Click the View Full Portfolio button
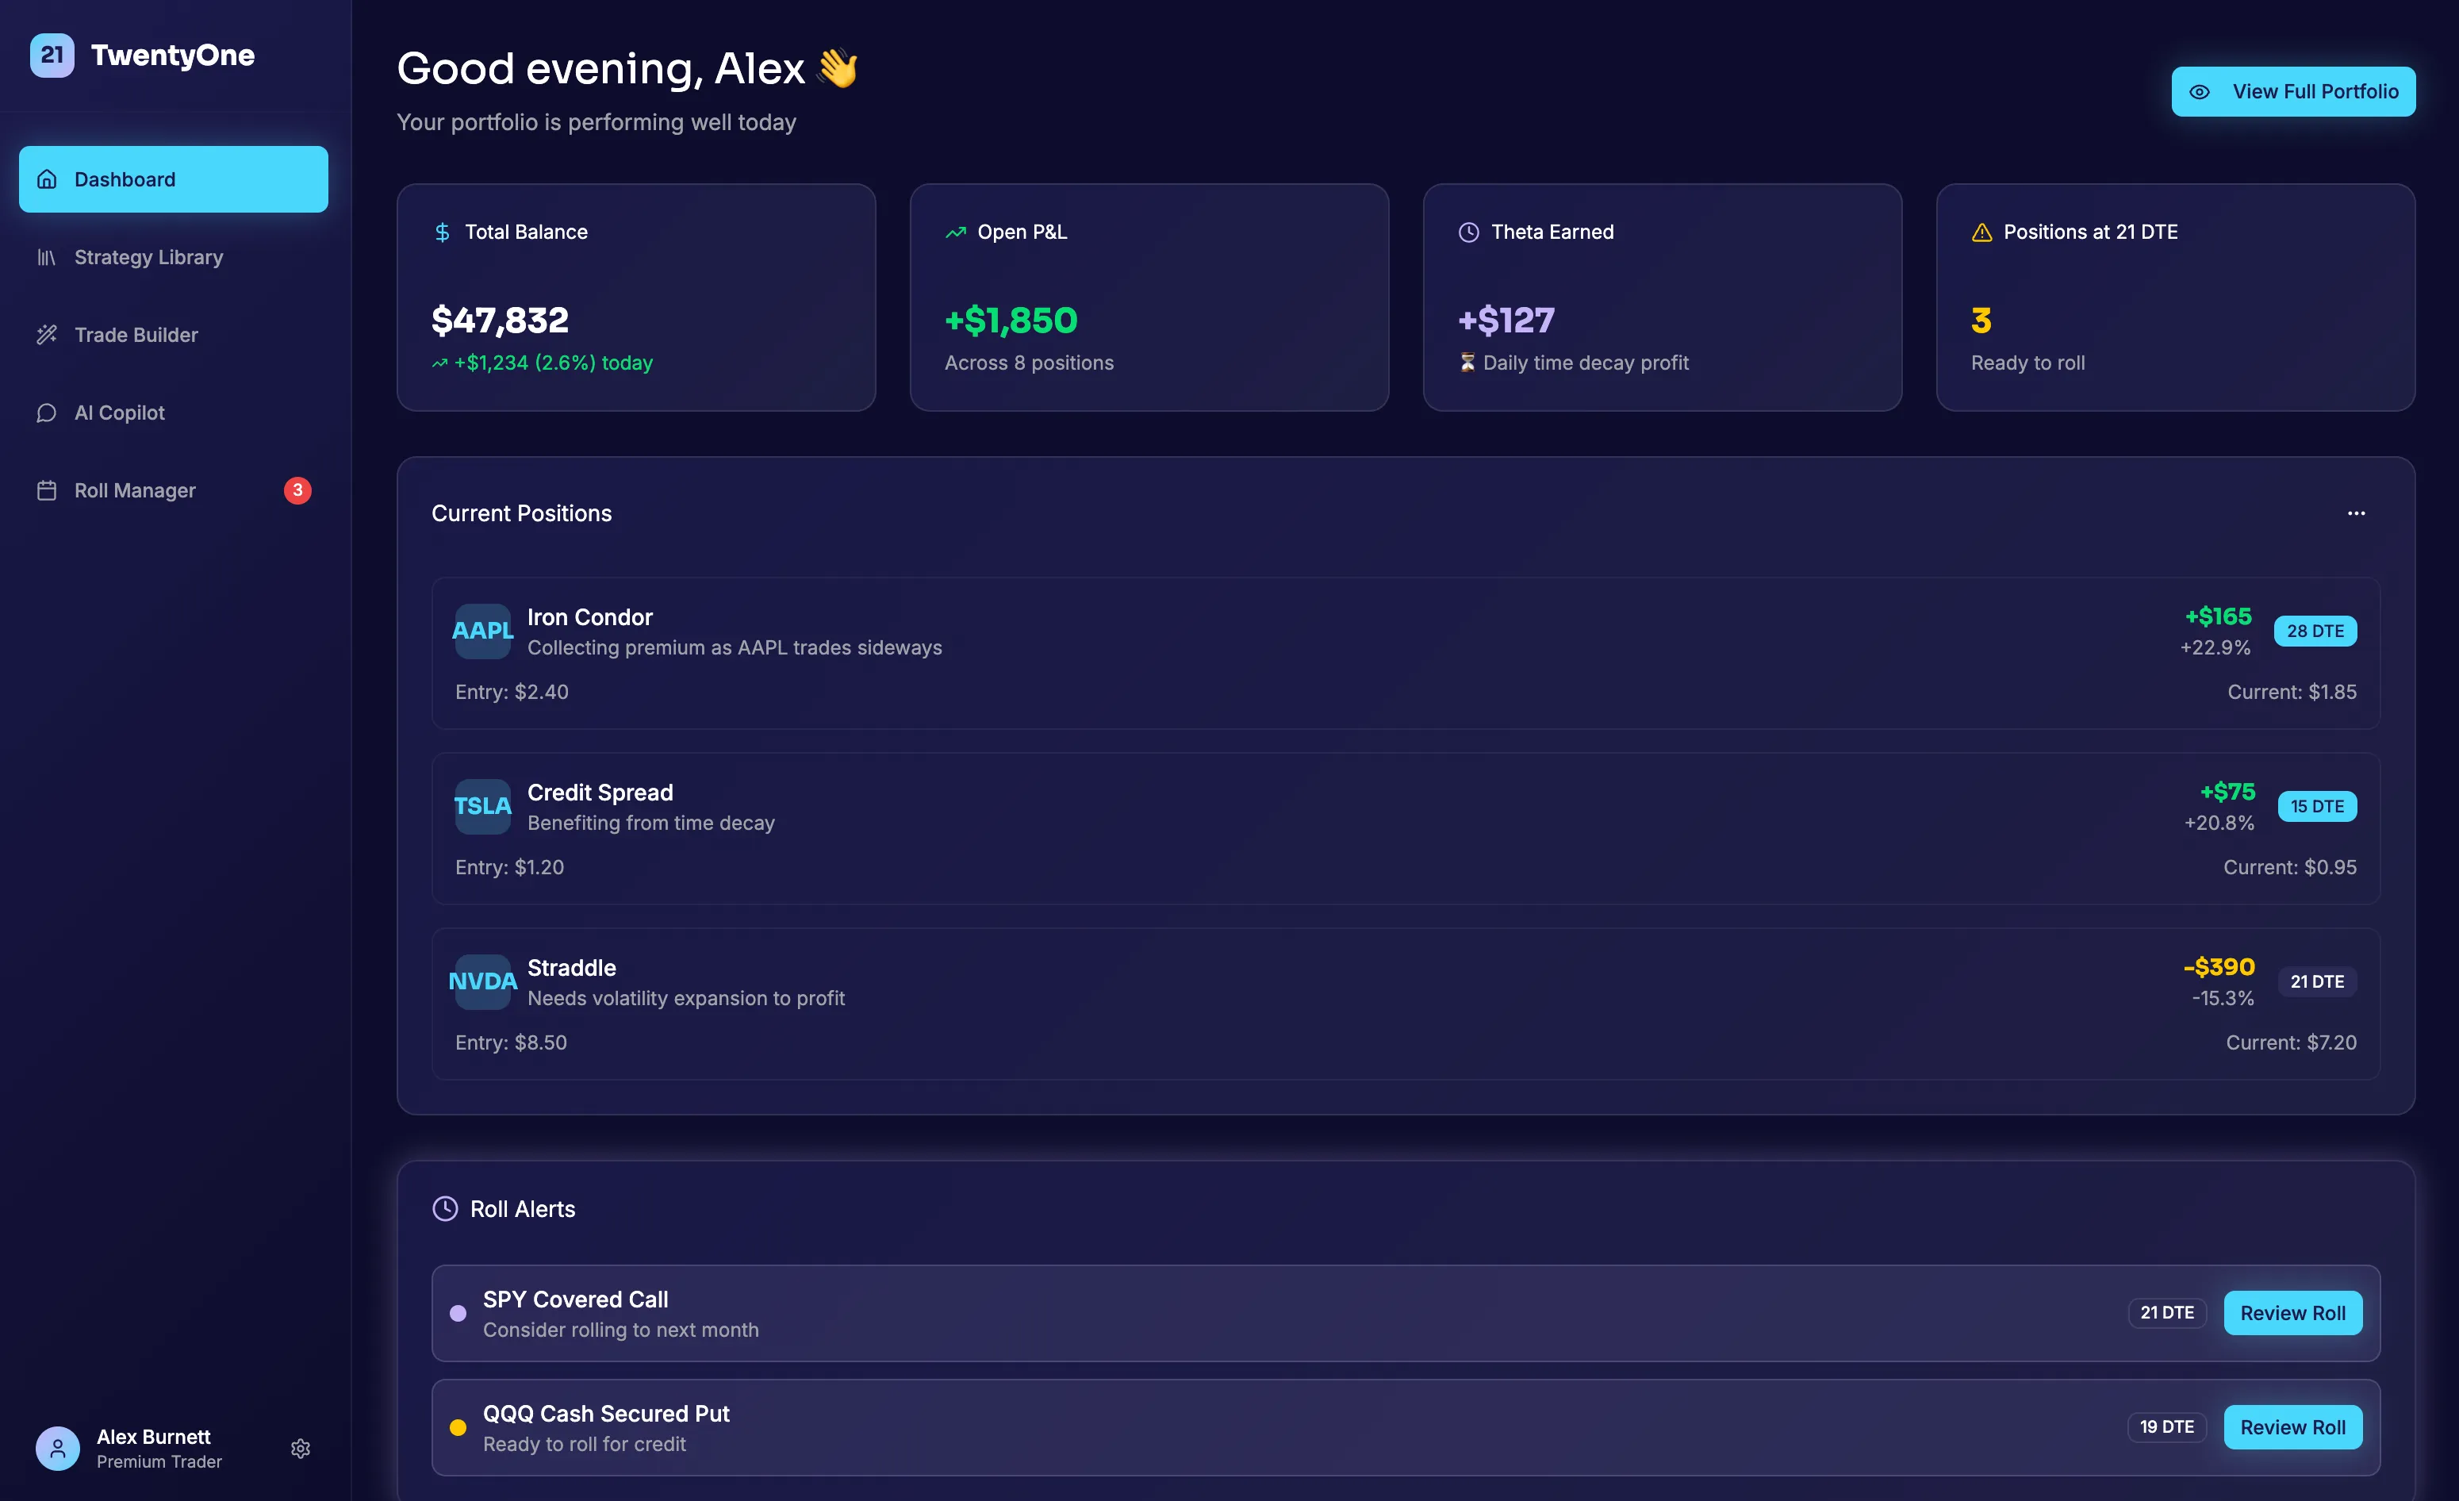Screen dimensions: 2459x1501 click(2293, 92)
